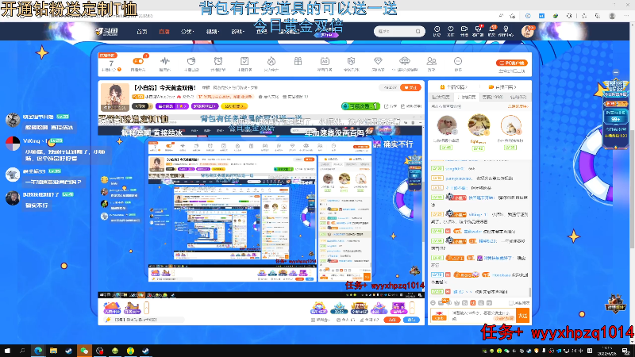Click the checklist task icon in the activity row
This screenshot has height=357, width=635.
(x=244, y=62)
